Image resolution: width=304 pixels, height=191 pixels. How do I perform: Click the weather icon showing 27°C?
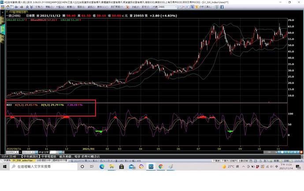[x=224, y=167]
